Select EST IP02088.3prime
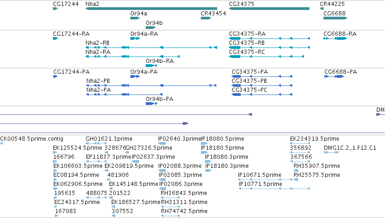385x218 pixels. pyautogui.click(x=180, y=166)
